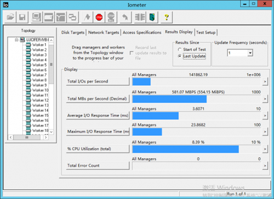Select Worker 3 in the topology tree
The image size is (274, 199).
coord(39,55)
